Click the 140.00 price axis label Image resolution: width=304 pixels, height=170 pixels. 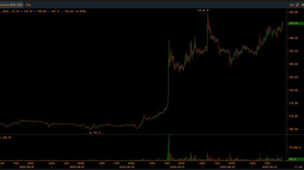(293, 38)
